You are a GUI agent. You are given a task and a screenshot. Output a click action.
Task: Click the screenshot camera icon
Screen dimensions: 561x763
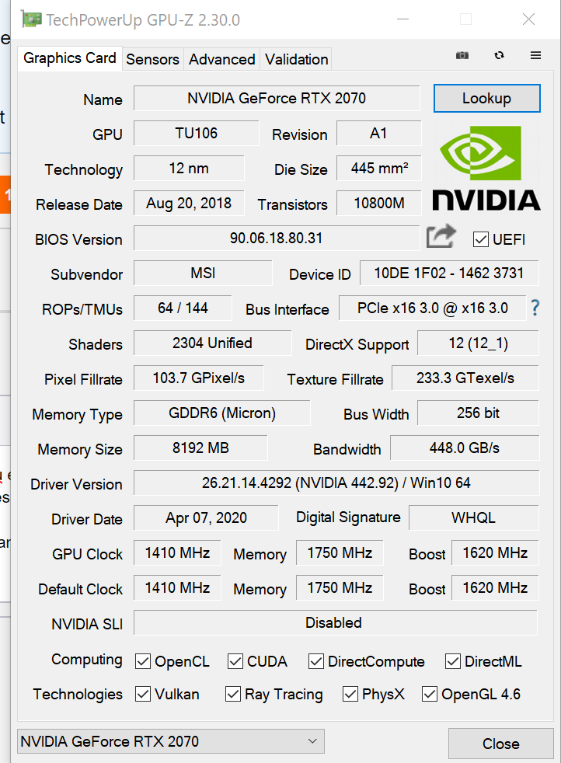click(462, 55)
